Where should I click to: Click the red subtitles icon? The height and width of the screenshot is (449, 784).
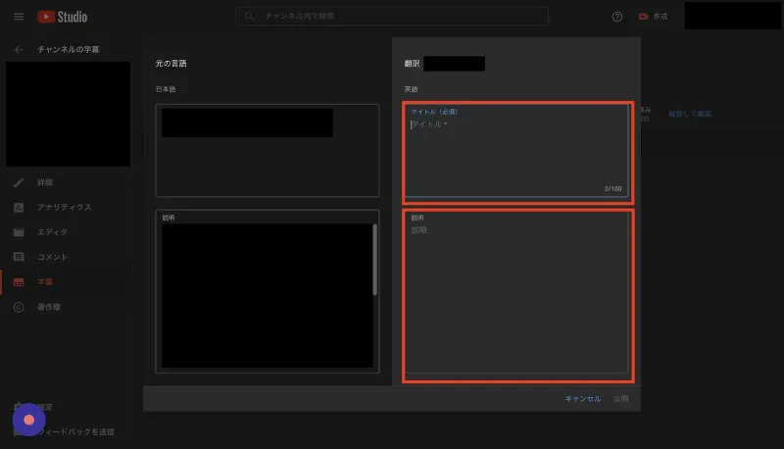(x=19, y=282)
